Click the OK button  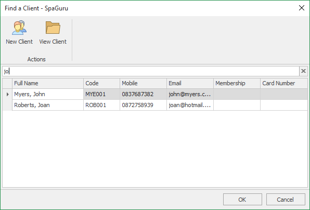[x=242, y=200]
